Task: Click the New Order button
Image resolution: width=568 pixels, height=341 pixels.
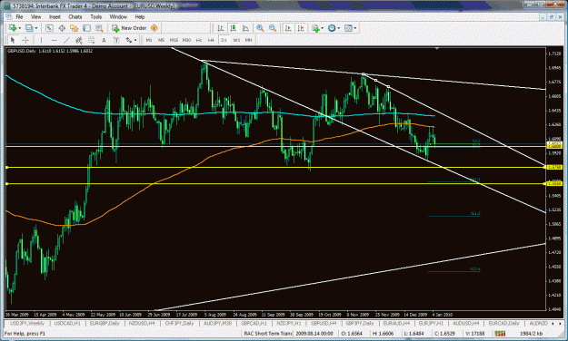Action: pos(129,28)
